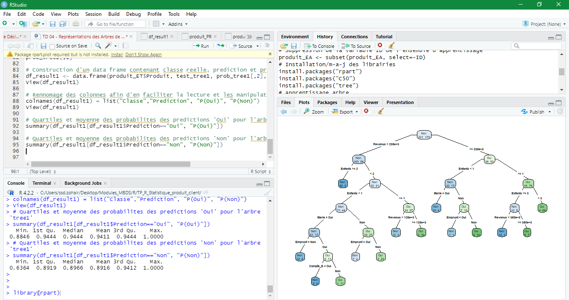This screenshot has height=300, width=569.
Task: Run the current line with the Run button
Action: coord(201,46)
